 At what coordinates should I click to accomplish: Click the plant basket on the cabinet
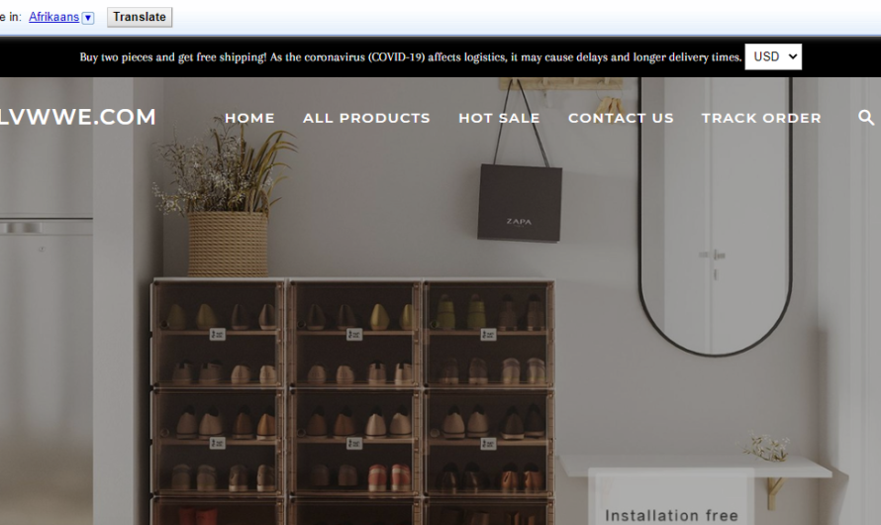228,244
